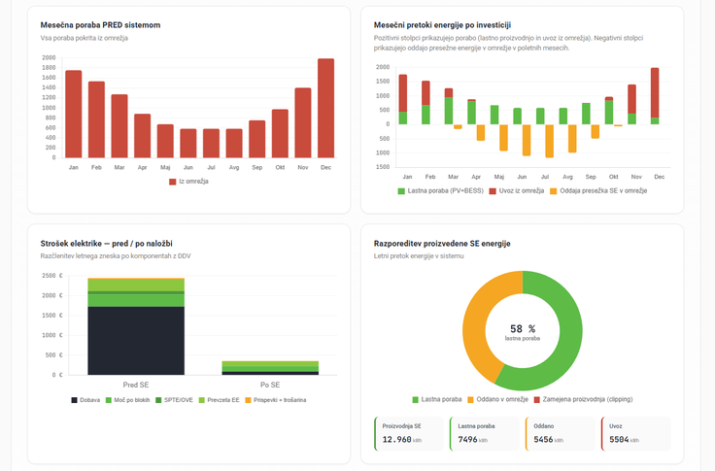This screenshot has height=471, width=715.
Task: Click the '58 %' center label in donut
Action: (523, 329)
